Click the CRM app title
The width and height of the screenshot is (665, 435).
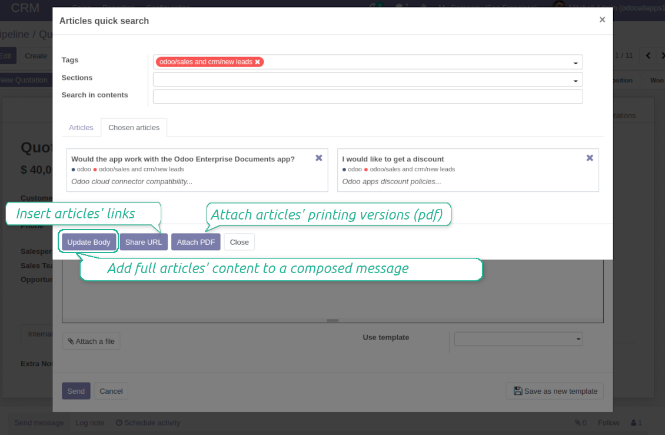pos(25,8)
